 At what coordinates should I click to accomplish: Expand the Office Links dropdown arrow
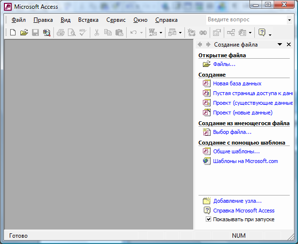pyautogui.click(x=161, y=33)
